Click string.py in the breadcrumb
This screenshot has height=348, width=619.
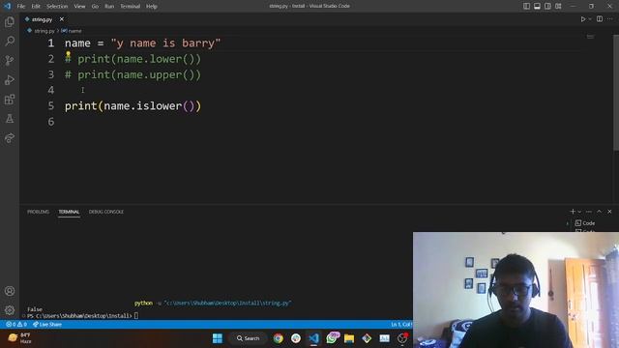44,31
